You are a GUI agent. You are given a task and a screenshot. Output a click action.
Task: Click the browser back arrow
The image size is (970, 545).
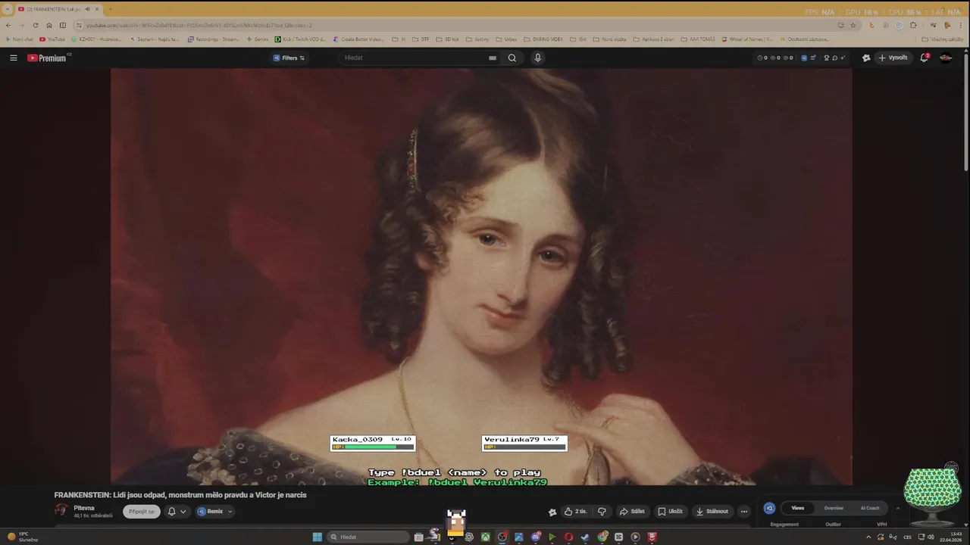8,25
